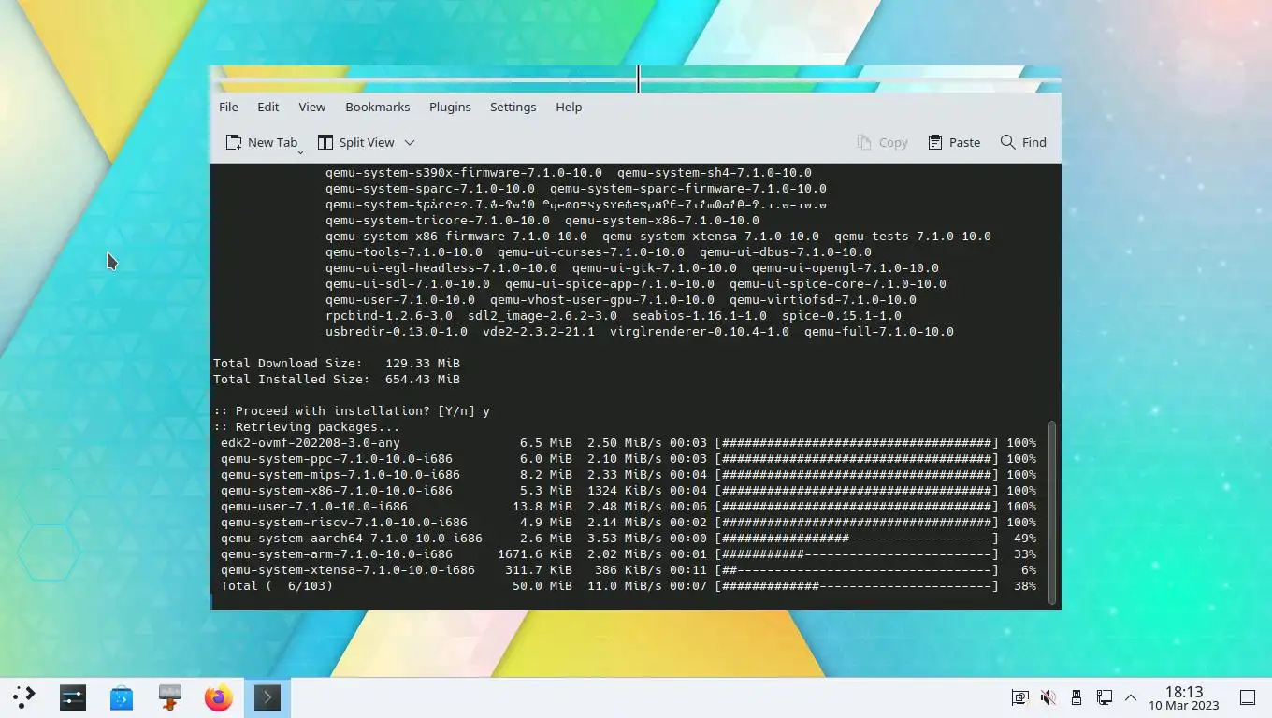
Task: Click the terminal vertical scrollbar
Action: point(1052,512)
